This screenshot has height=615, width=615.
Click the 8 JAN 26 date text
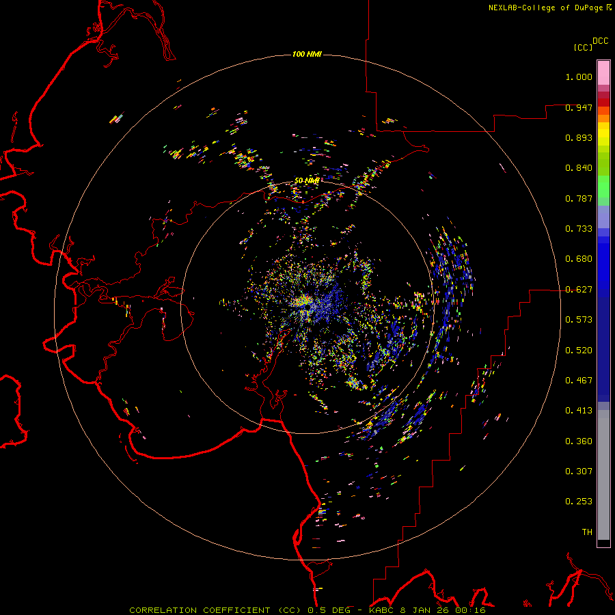click(x=424, y=610)
